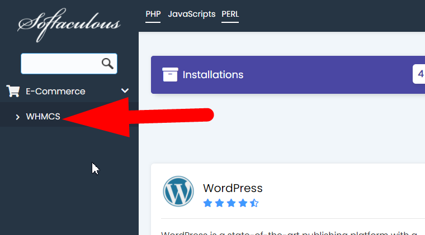The image size is (425, 235).
Task: Focus the sidebar search field
Action: coord(69,64)
